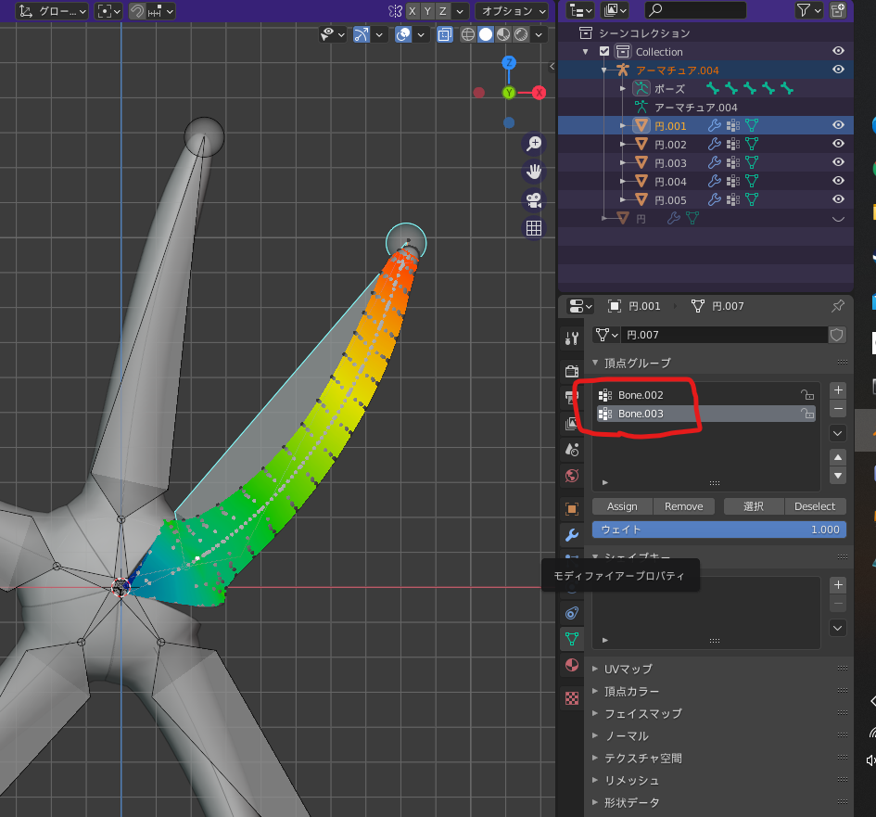
Task: Add a vertex group with the plus button
Action: 838,390
